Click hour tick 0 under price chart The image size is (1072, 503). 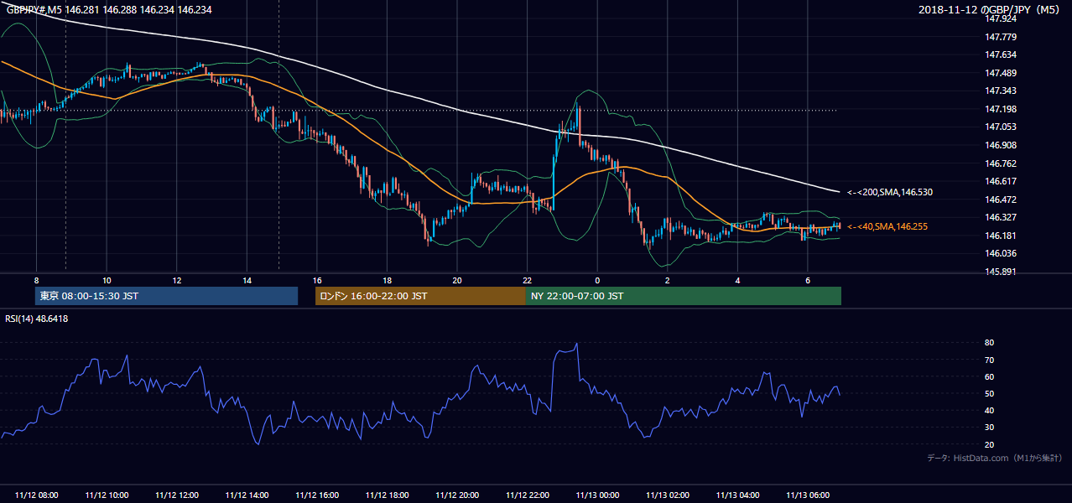point(597,280)
